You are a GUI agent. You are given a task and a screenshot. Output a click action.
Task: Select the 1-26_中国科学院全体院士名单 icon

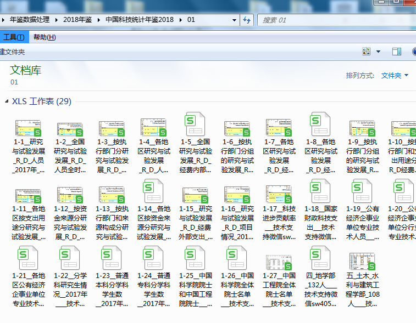(x=237, y=258)
